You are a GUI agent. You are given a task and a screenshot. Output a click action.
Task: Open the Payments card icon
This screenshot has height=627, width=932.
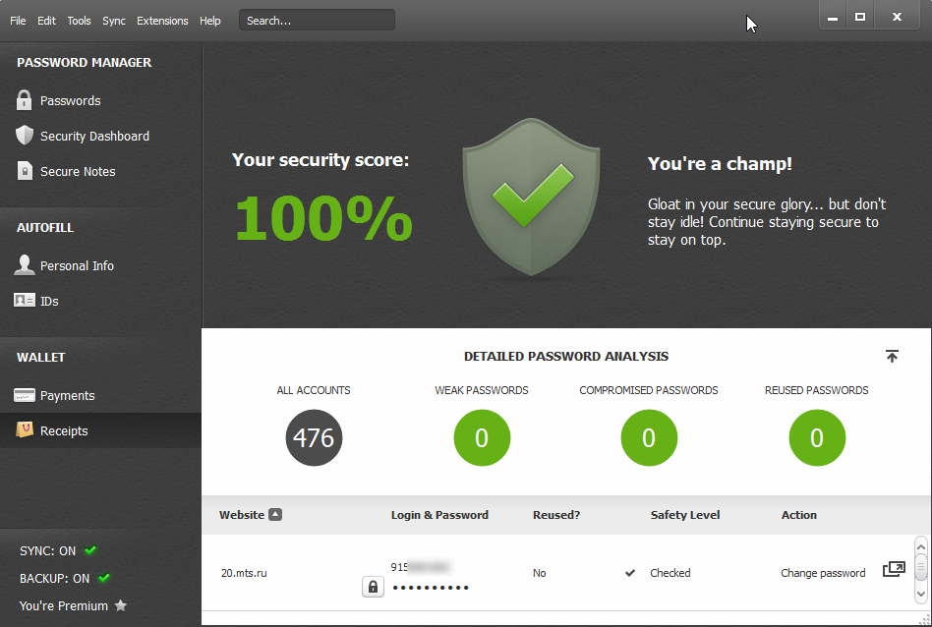pyautogui.click(x=25, y=395)
